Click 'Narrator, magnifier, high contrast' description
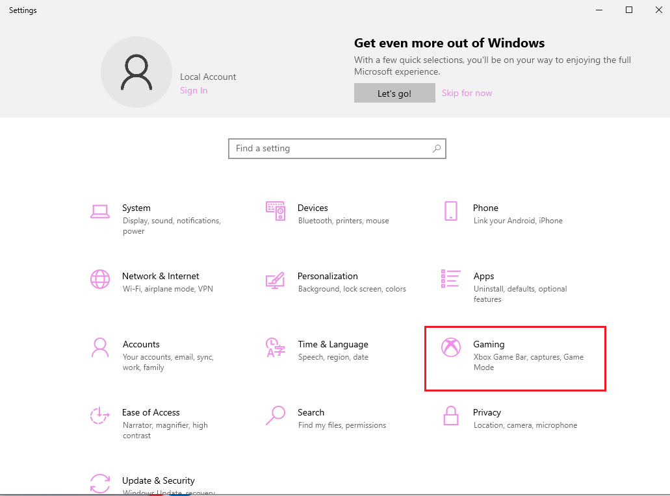 point(165,430)
